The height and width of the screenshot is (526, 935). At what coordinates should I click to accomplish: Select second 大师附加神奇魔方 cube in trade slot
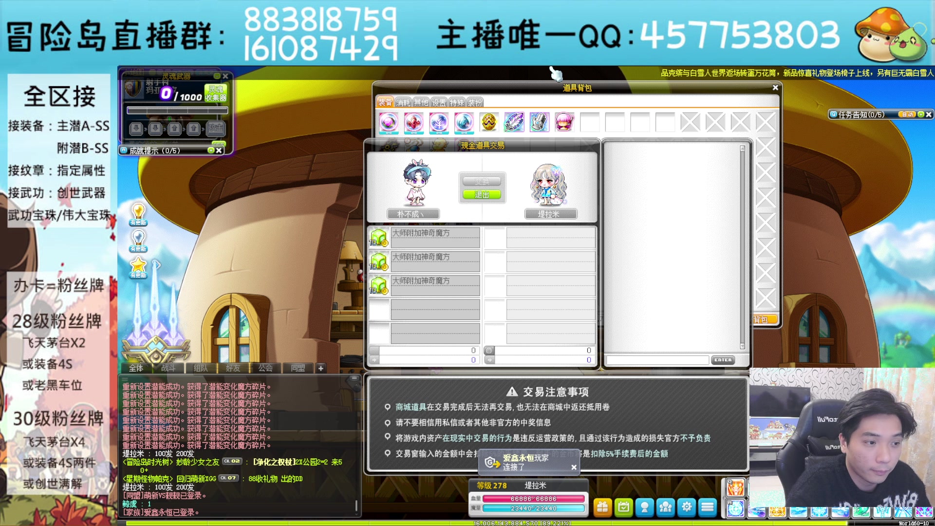[378, 261]
